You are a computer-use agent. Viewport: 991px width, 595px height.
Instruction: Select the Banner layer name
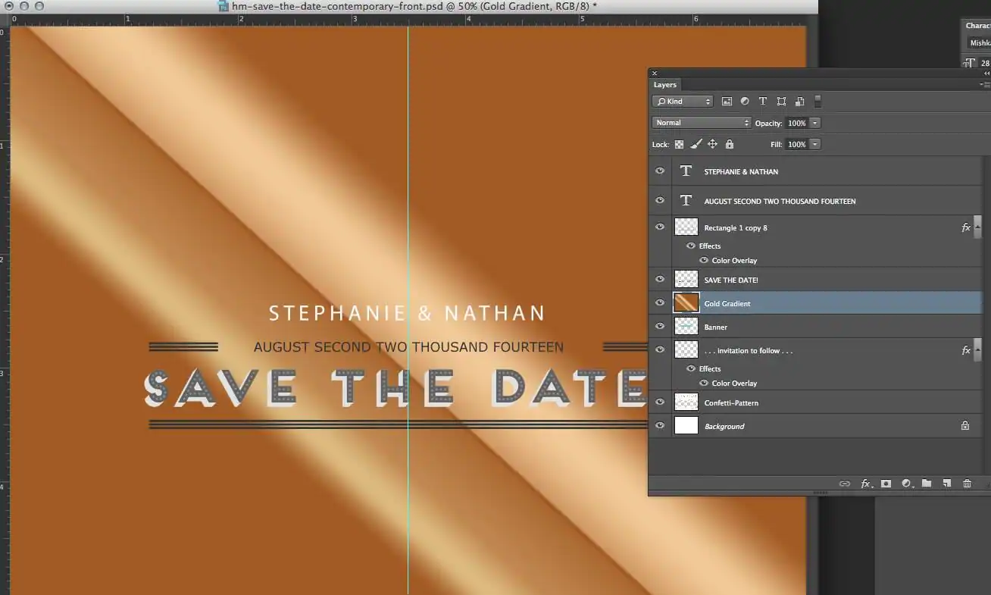coord(715,327)
